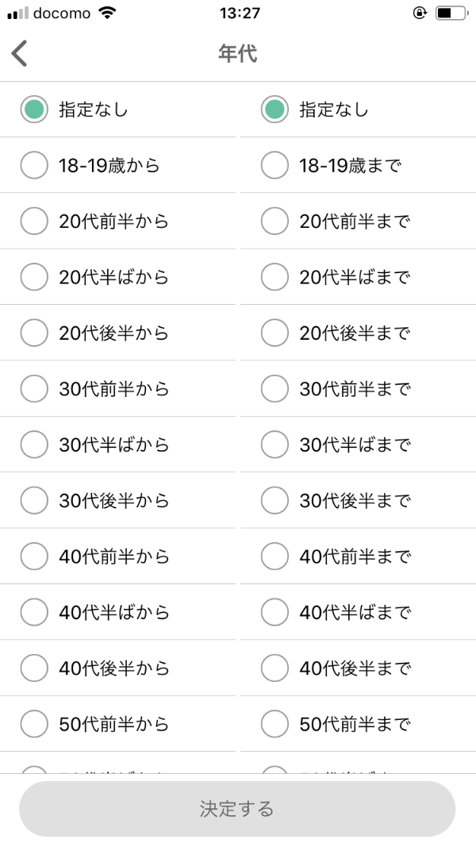Choose "18-19歳まで" option

(x=274, y=166)
